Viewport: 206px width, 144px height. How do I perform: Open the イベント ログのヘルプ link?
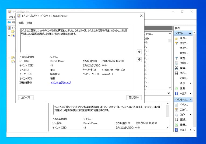tap(61, 83)
